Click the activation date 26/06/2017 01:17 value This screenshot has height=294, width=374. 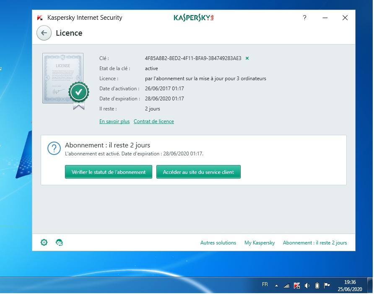click(165, 89)
